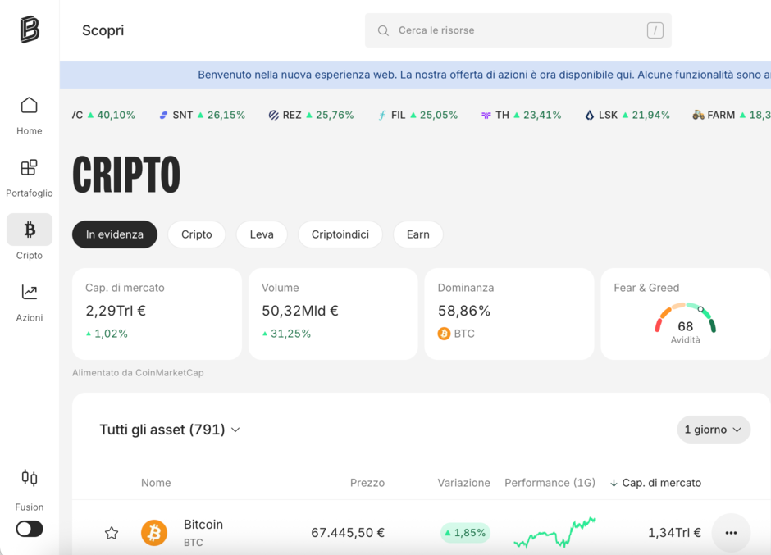The image size is (771, 555).
Task: Select the In evidenza tab
Action: coord(115,234)
